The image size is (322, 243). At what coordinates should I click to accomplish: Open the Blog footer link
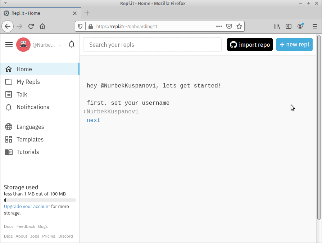click(8, 236)
